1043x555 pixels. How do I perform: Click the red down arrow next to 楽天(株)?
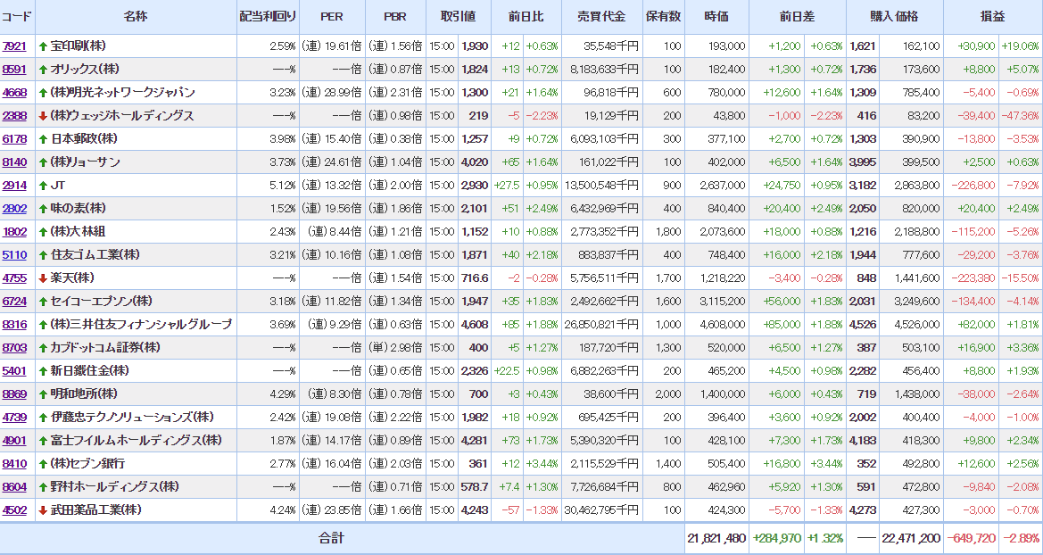pos(43,277)
